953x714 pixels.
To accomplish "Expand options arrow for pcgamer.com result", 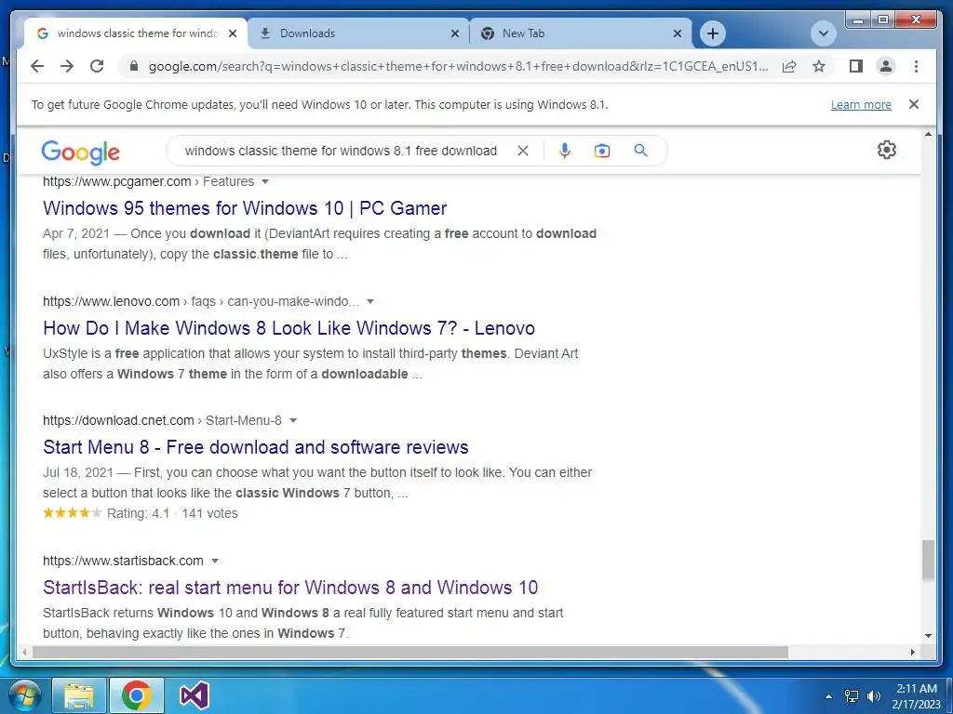I will pos(265,181).
